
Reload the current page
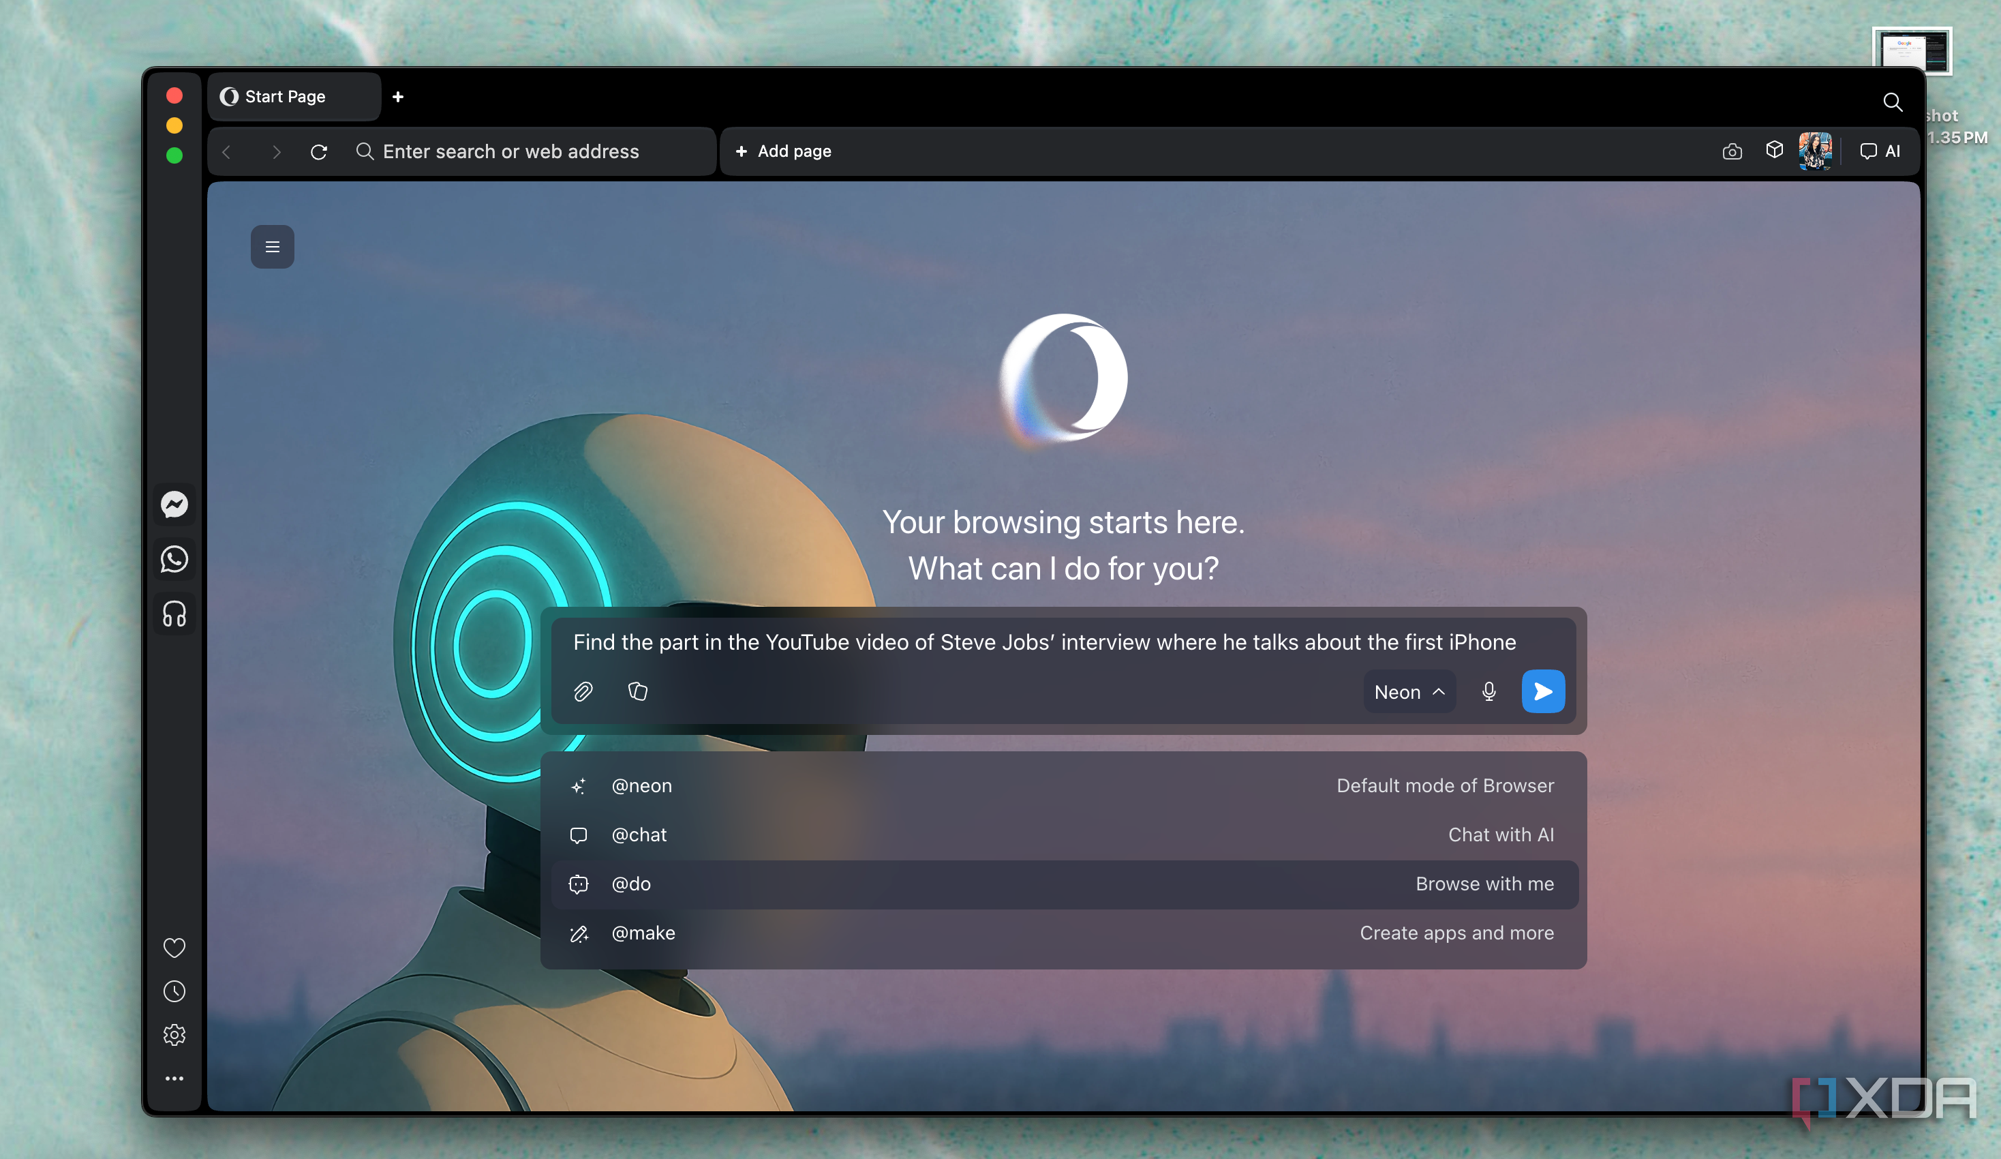tap(318, 152)
